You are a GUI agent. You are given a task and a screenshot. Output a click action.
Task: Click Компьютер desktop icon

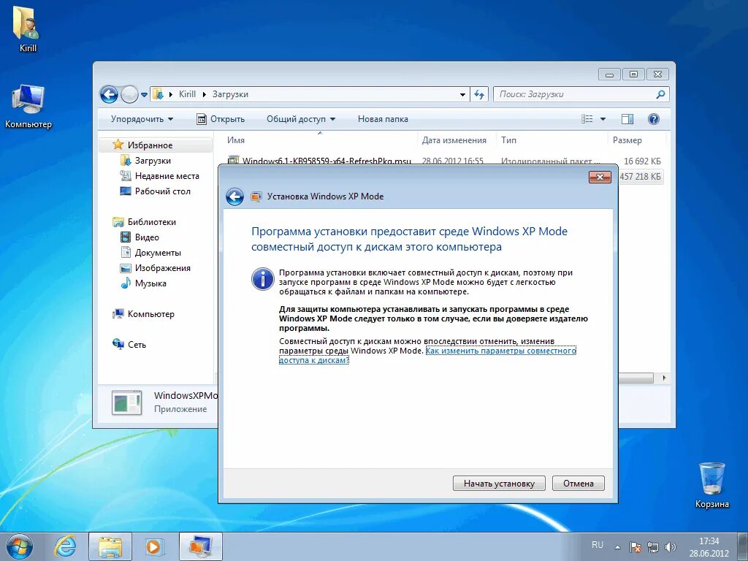[x=28, y=106]
